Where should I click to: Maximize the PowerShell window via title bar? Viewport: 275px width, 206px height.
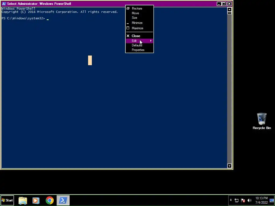(x=224, y=4)
